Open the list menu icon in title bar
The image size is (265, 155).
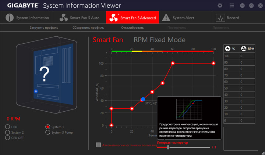[x=232, y=6]
